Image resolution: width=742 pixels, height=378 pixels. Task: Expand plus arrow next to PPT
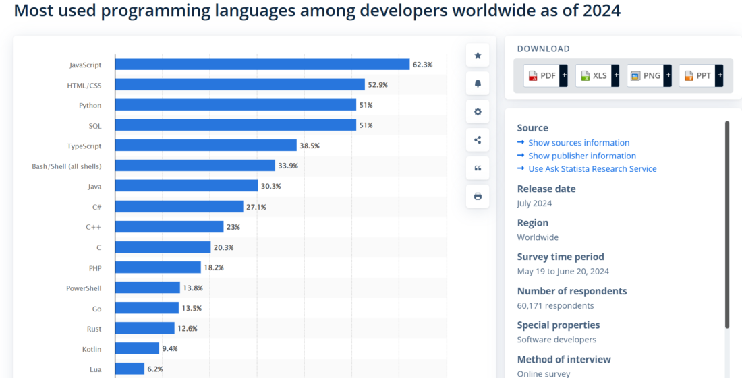tap(719, 75)
